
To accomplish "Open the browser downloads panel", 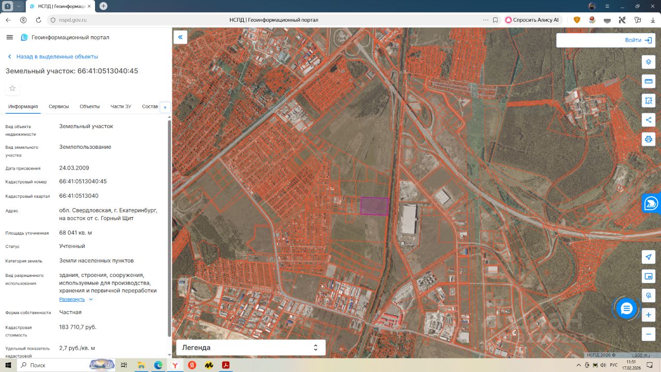I will (653, 20).
